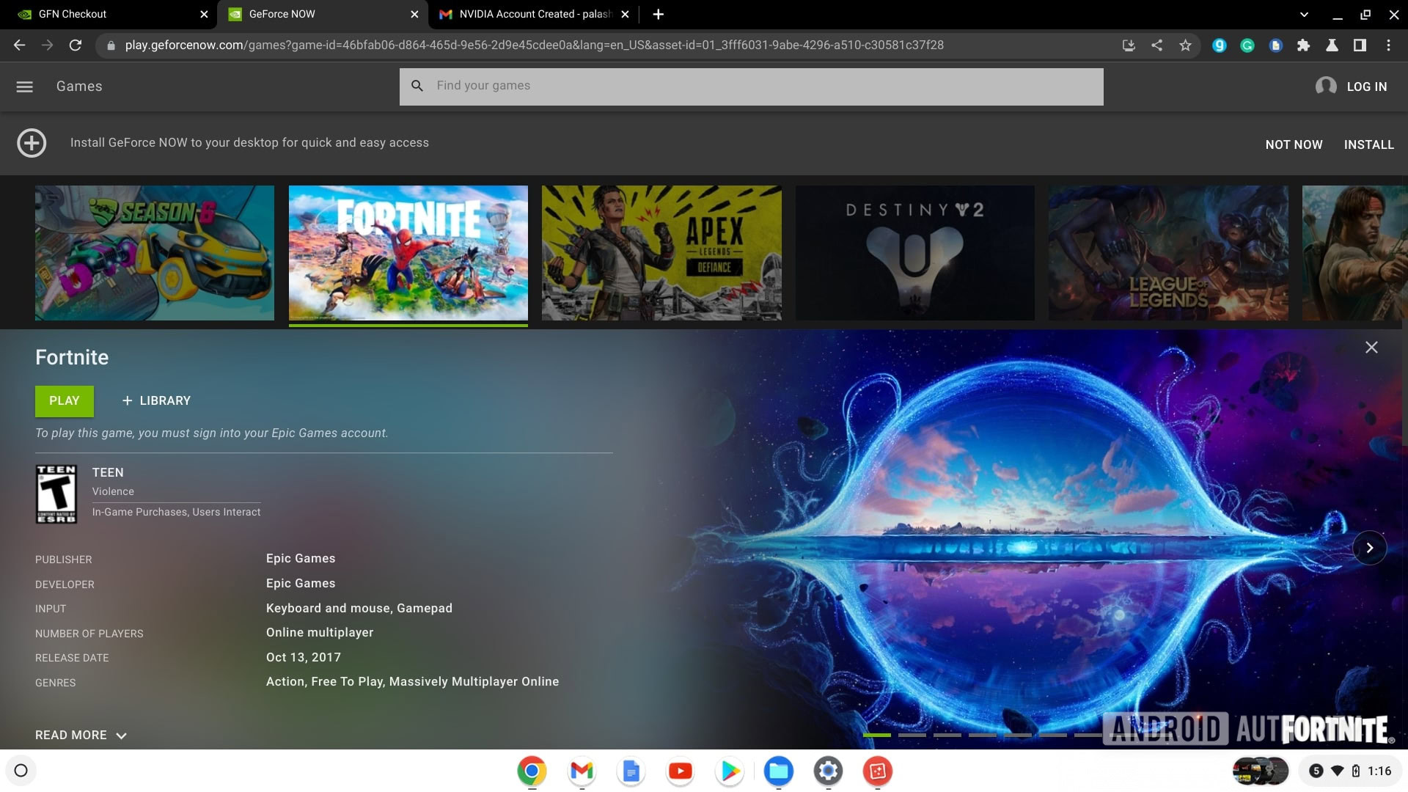
Task: Select the Apex Legends game thumbnail
Action: click(x=661, y=252)
